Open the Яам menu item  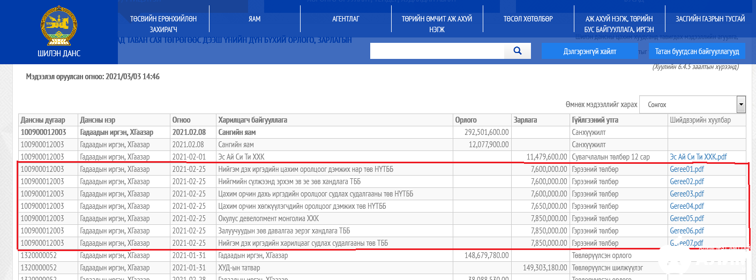pyautogui.click(x=255, y=19)
